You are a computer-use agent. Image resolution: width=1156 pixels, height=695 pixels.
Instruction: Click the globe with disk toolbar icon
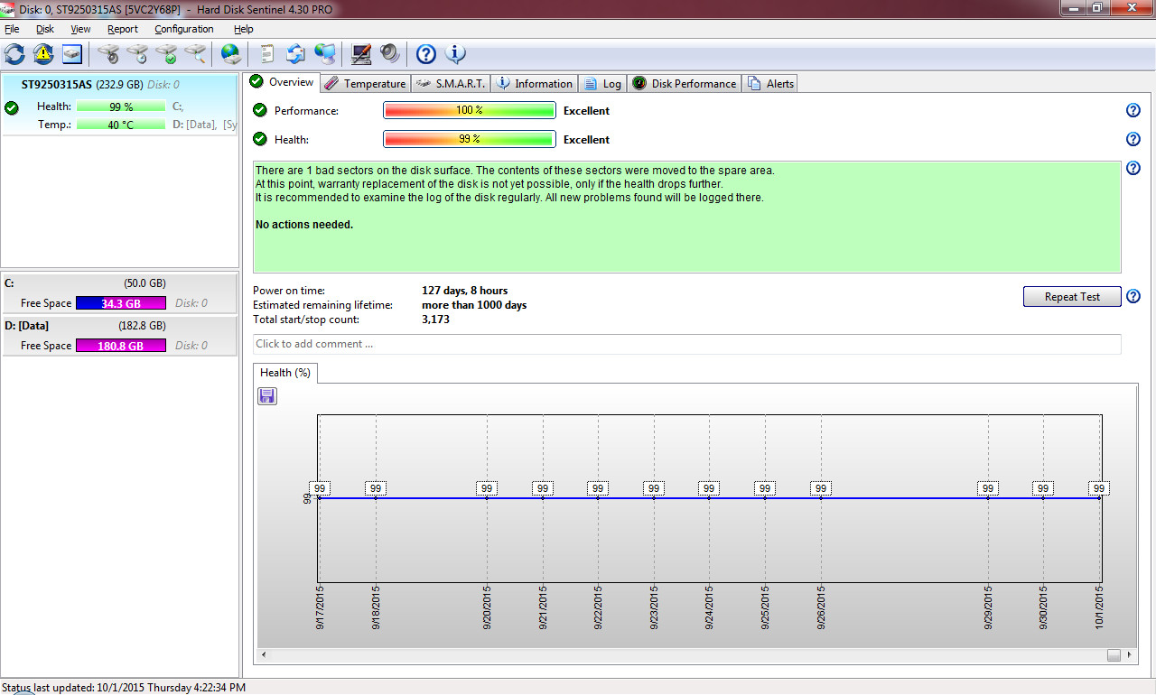click(231, 54)
